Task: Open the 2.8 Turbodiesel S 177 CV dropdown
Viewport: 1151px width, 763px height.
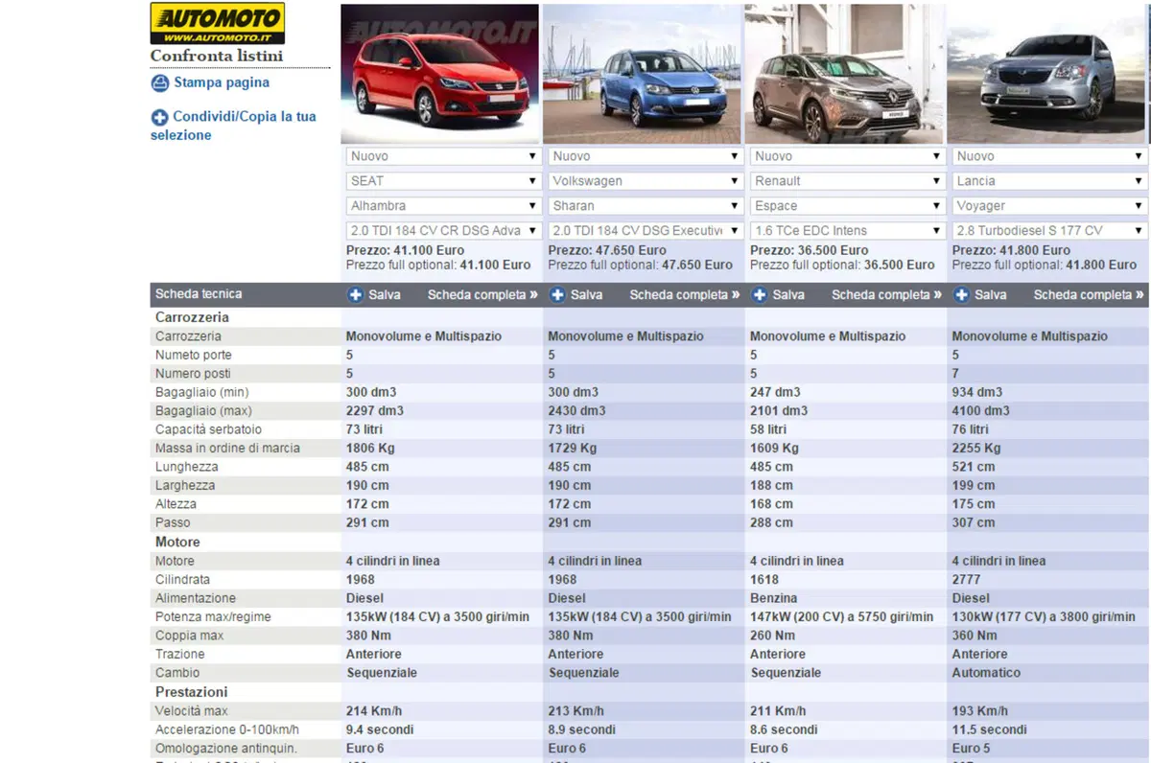Action: point(1049,231)
